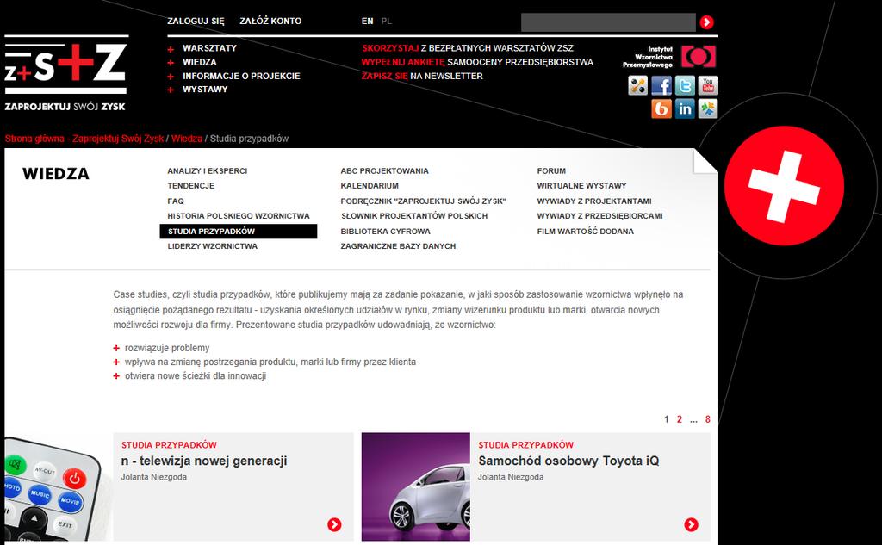Open WARSZTATY main menu item
The width and height of the screenshot is (882, 545).
coord(209,48)
